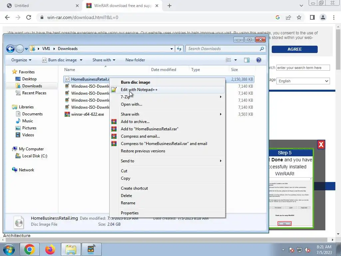Screen dimensions: 341x256
Task: Reload the page in Chrome
Action: (29, 17)
